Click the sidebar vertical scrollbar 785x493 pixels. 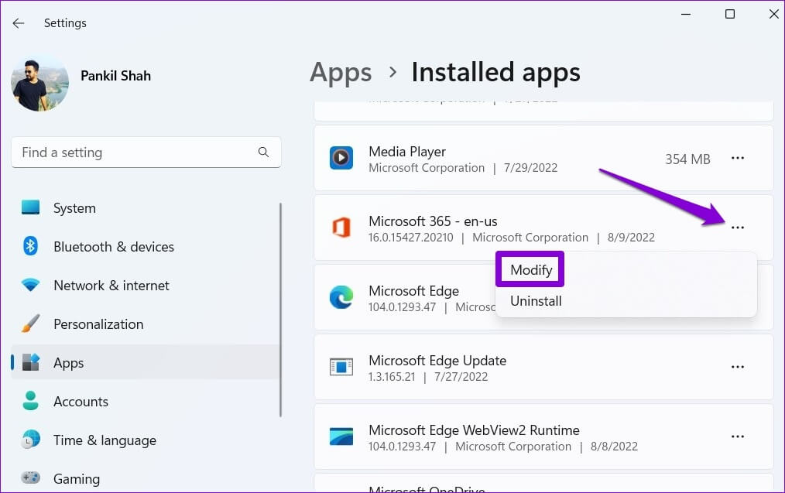(x=280, y=310)
